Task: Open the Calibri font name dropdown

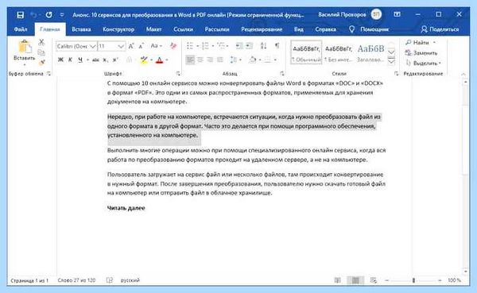Action: [x=93, y=47]
